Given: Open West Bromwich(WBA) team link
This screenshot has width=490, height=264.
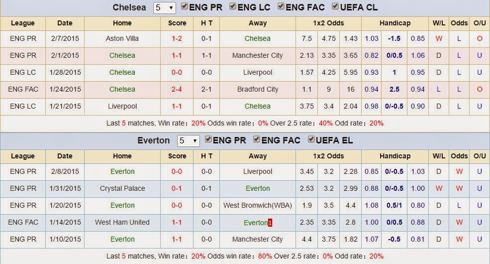Looking at the screenshot, I should tap(258, 206).
